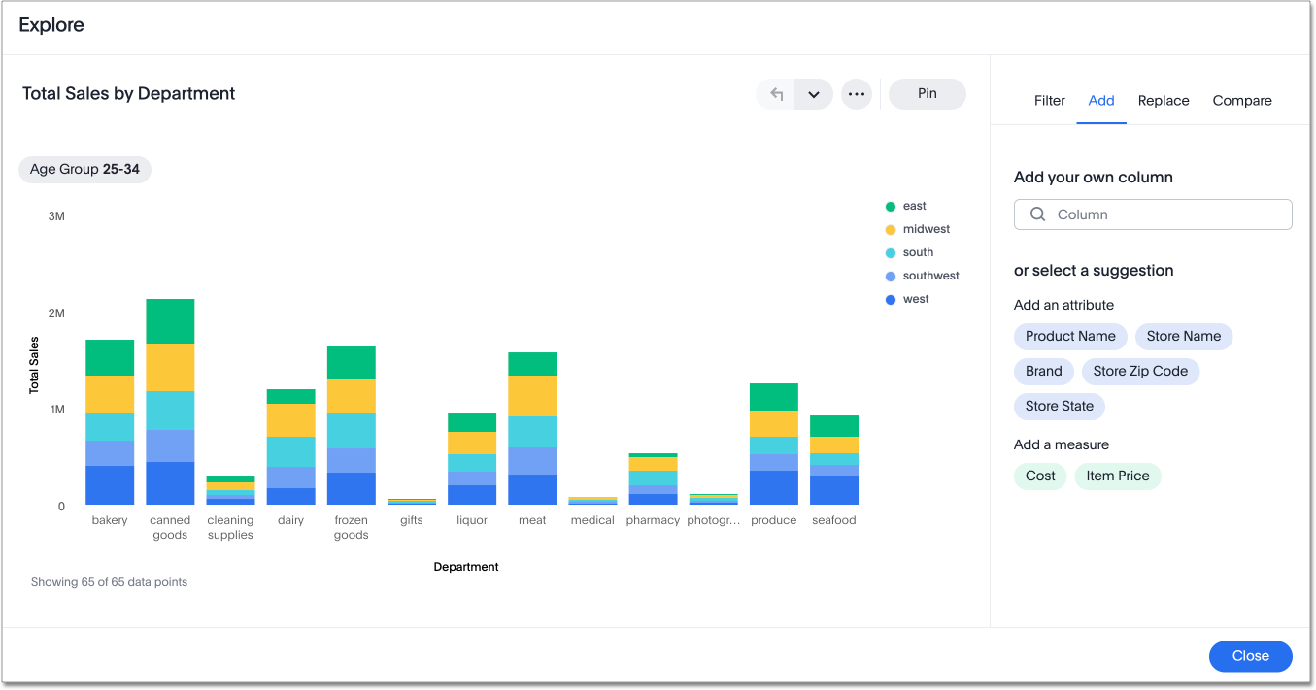Switch to the Filter tab
The image size is (1316, 690).
pos(1049,101)
